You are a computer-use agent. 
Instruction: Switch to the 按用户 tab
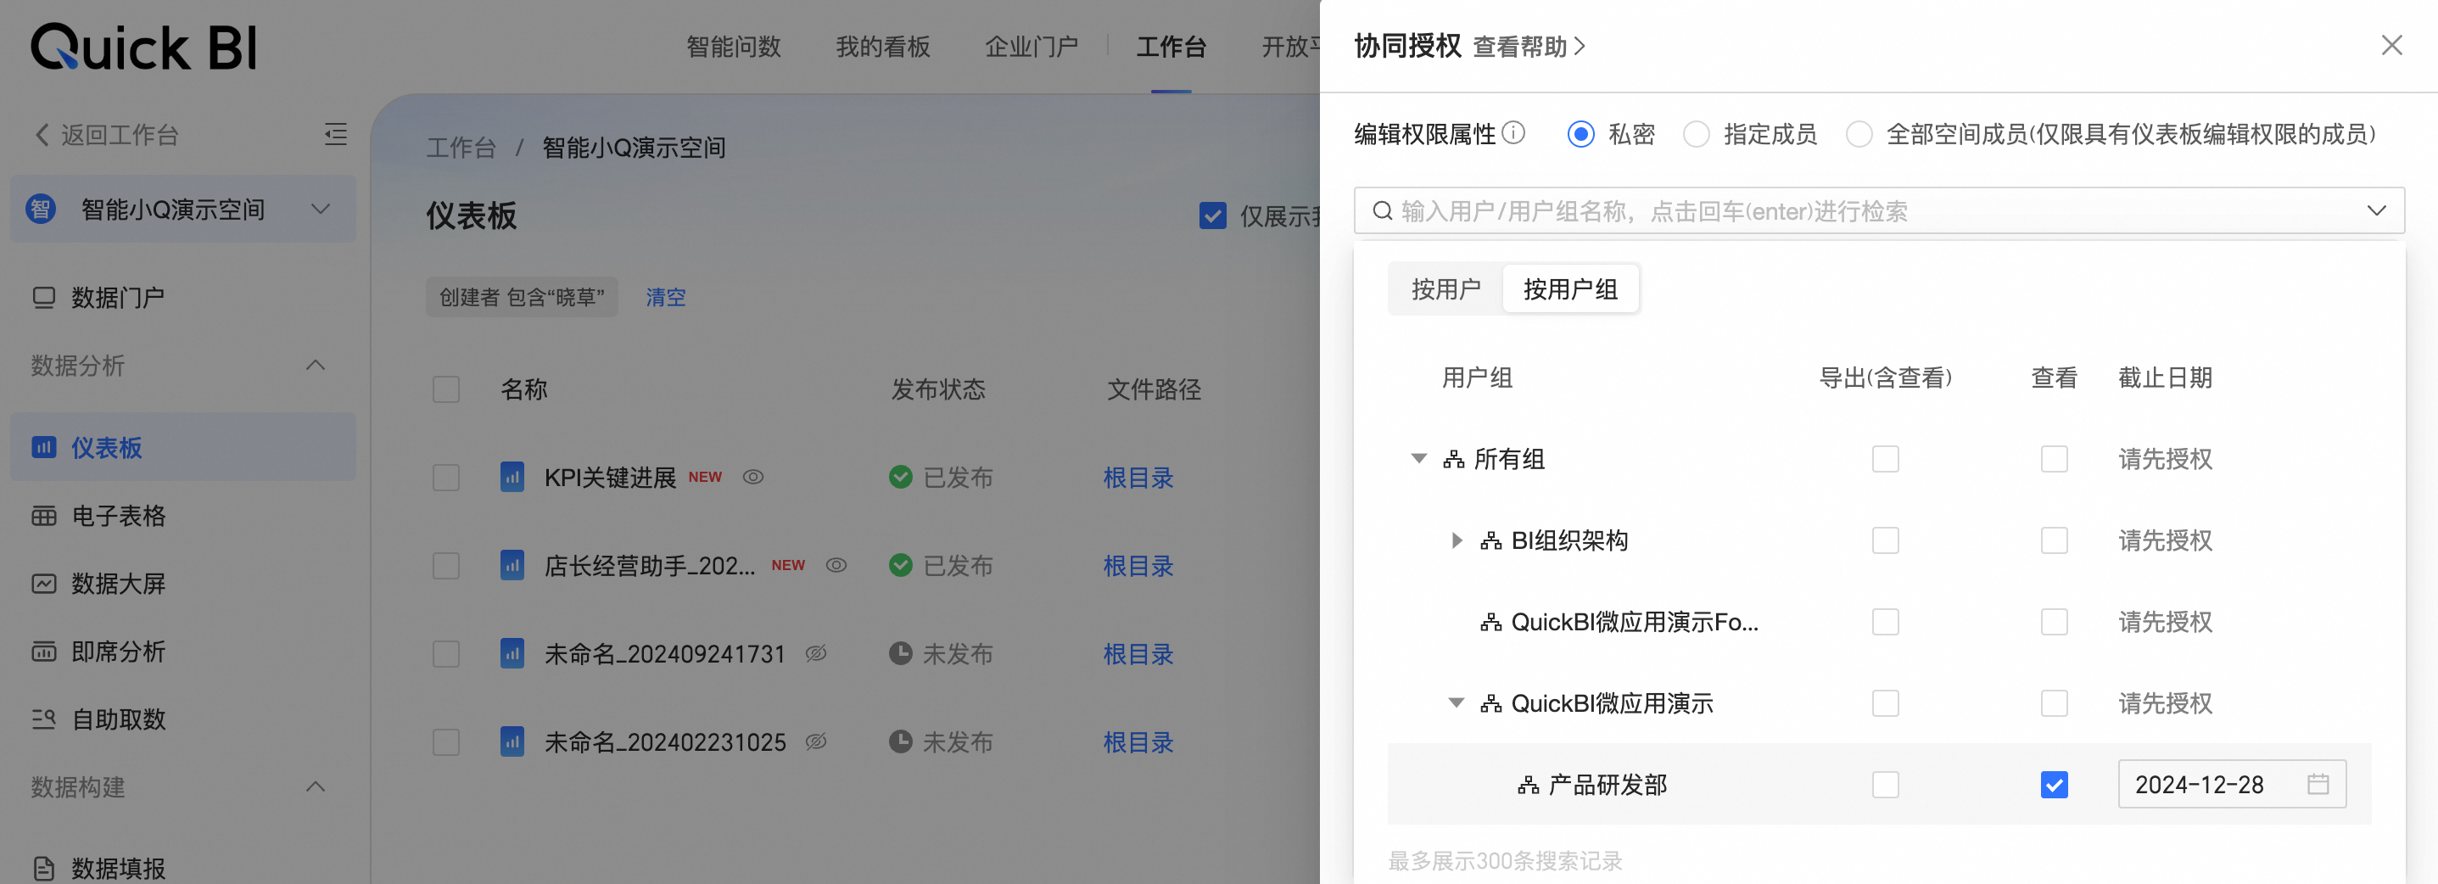(x=1445, y=288)
